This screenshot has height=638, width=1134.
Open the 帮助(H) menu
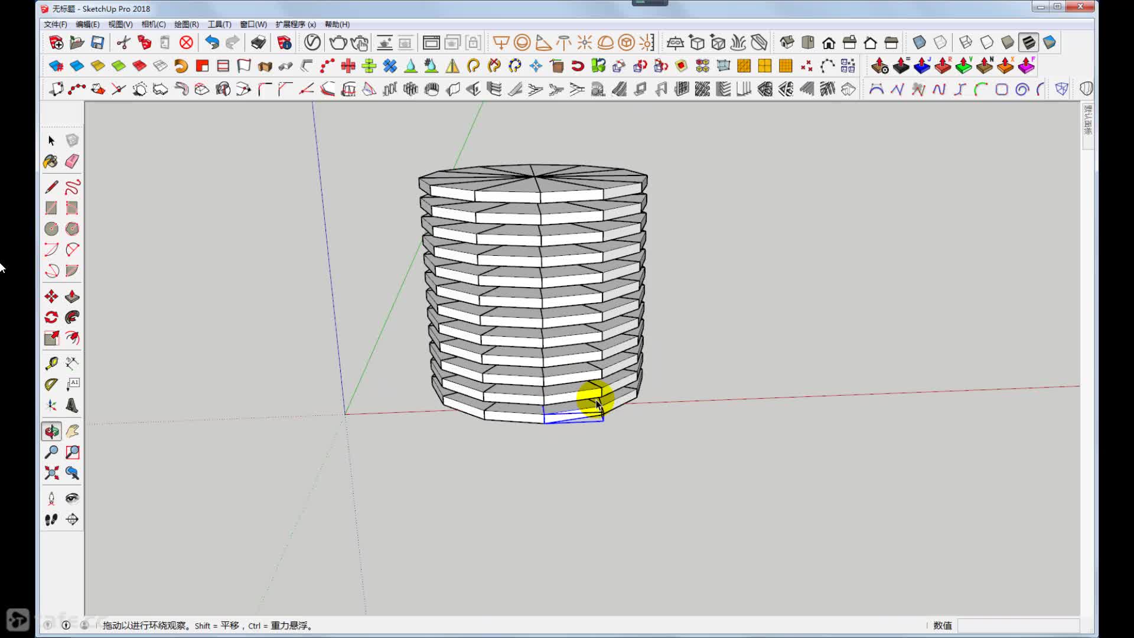337,24
